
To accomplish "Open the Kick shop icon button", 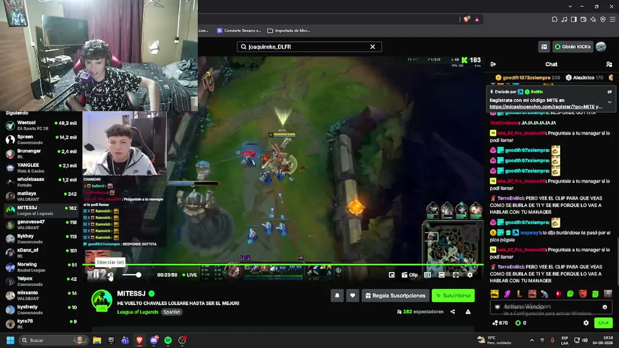I will [544, 47].
